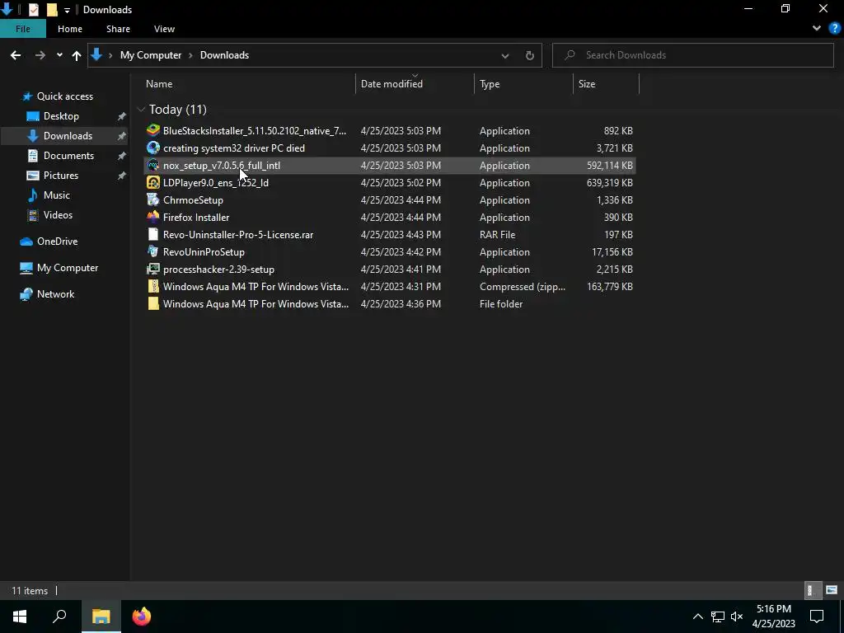Screen dimensions: 844x633
Task: Expand breadcrumb arrow before My Computer
Action: (x=111, y=55)
